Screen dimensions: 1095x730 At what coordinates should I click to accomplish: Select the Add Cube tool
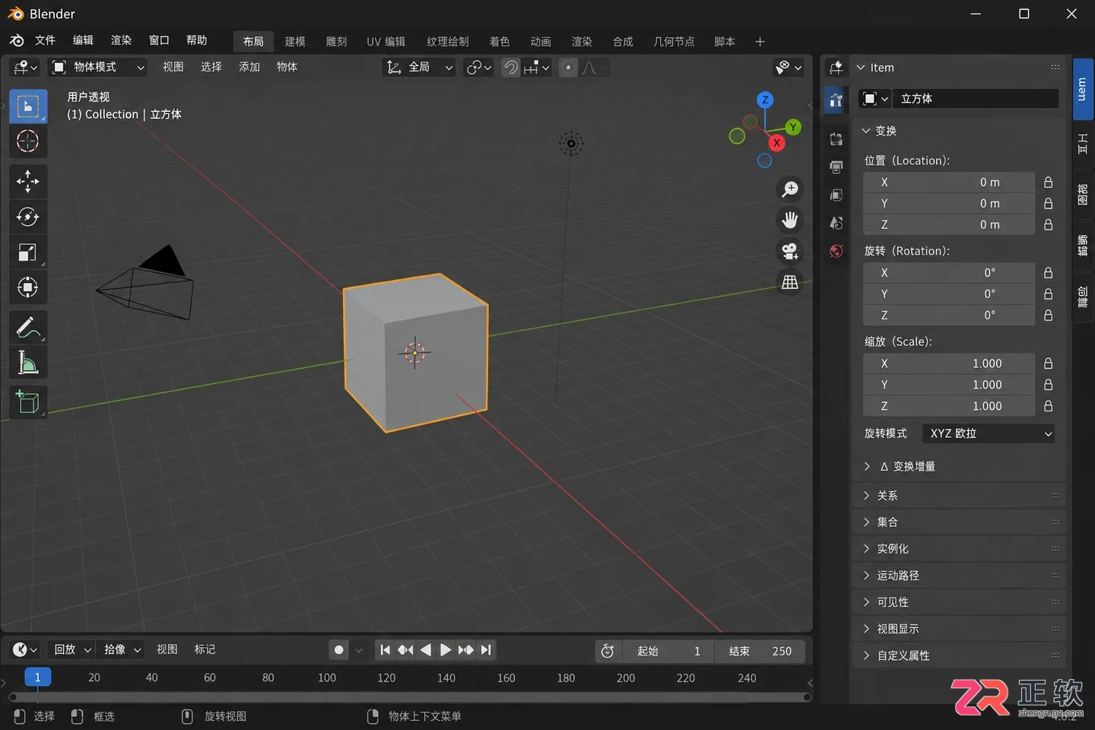[28, 402]
